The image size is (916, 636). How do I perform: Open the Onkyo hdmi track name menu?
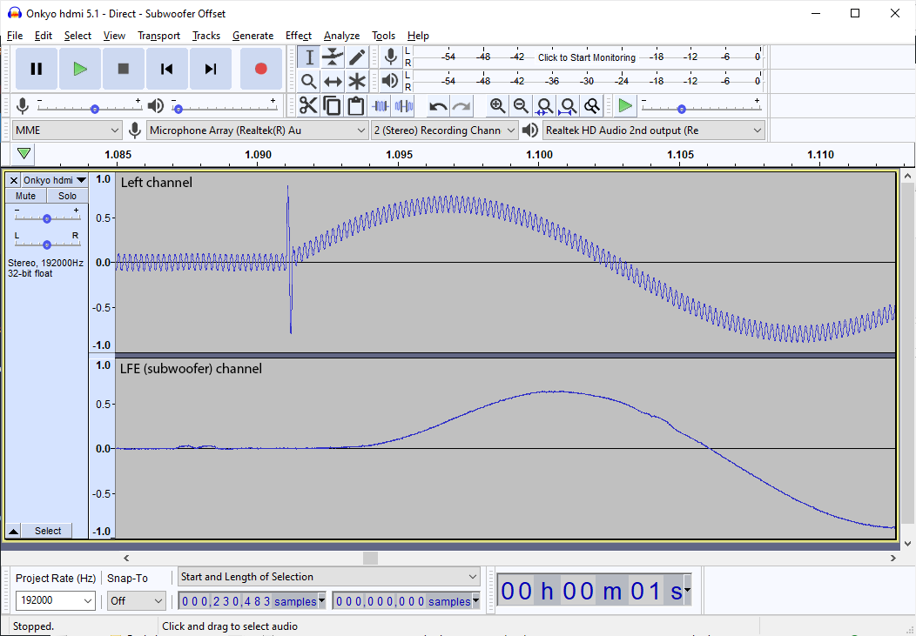(54, 180)
